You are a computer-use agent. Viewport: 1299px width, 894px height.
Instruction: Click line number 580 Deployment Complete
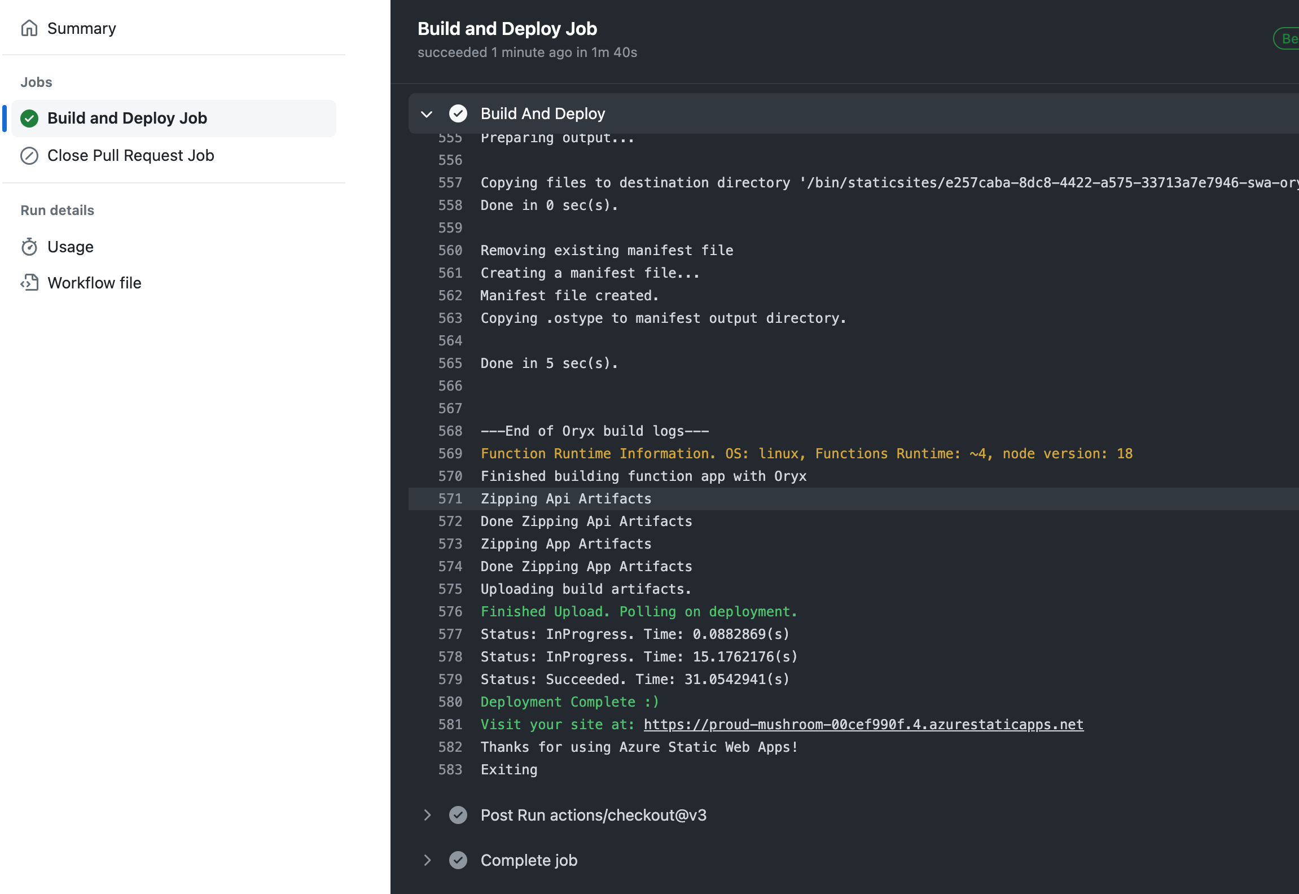(x=450, y=702)
